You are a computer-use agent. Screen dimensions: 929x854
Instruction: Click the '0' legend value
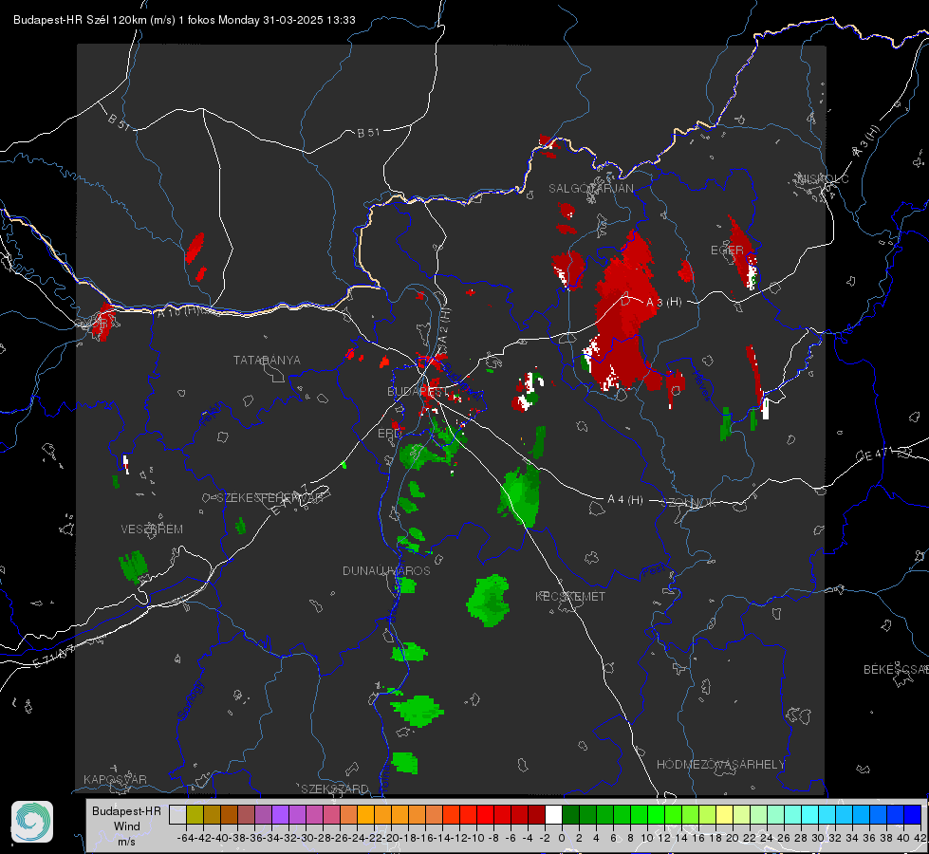pyautogui.click(x=562, y=838)
